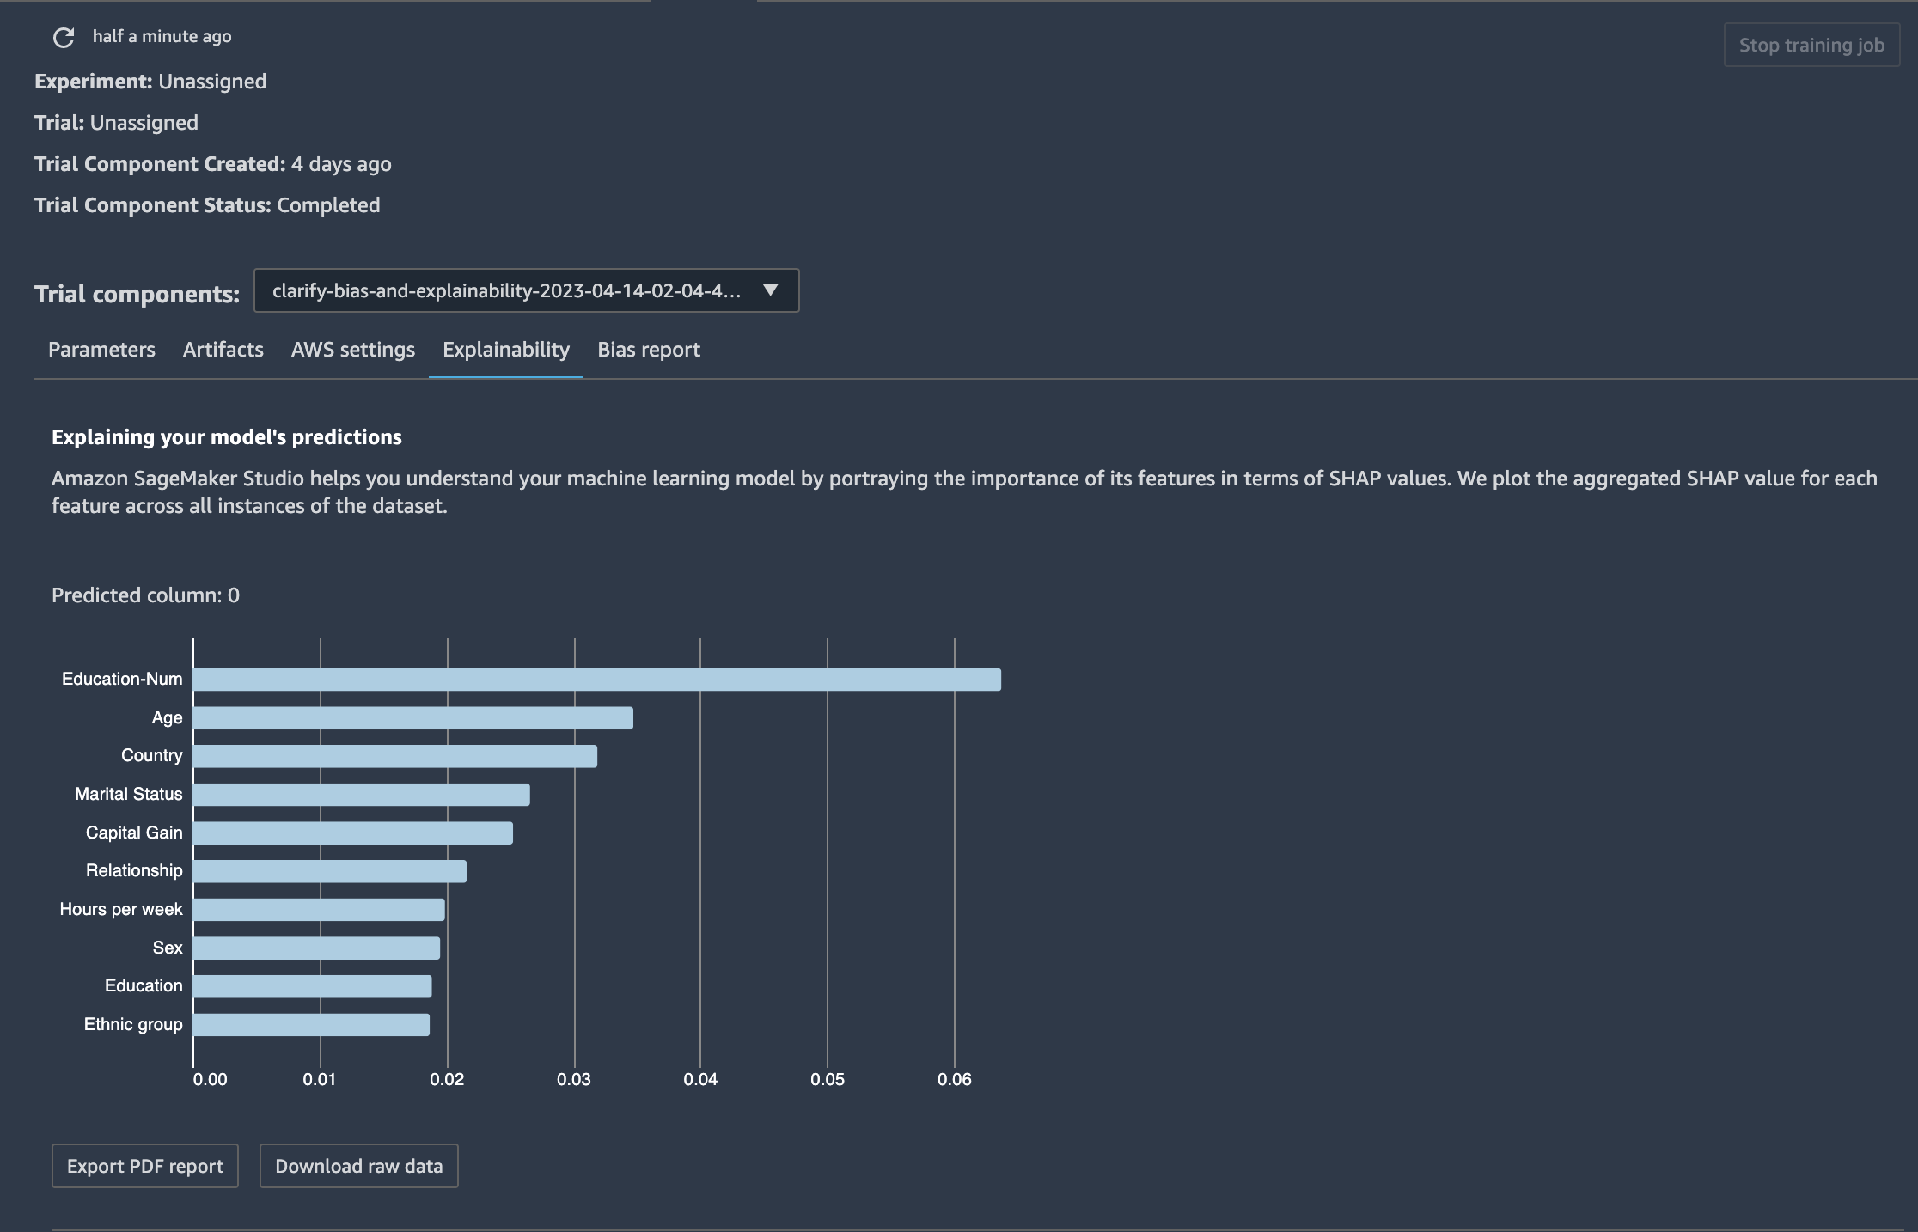Click the Marital Status bar
Viewport: 1918px width, 1232px height.
362,795
